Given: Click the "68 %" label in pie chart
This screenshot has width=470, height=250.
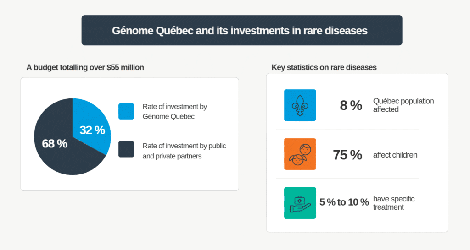Looking at the screenshot, I should click(55, 143).
